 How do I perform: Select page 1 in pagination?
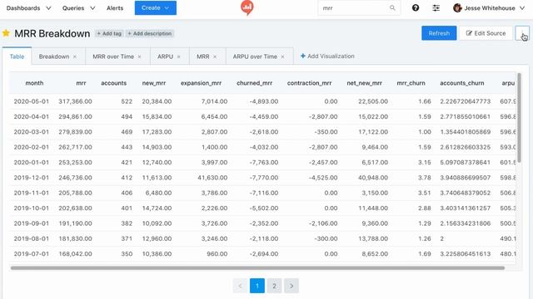pyautogui.click(x=257, y=286)
